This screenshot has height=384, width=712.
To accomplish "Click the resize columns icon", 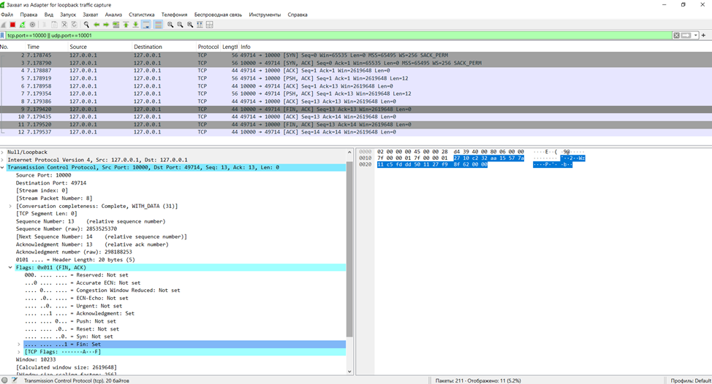I will pos(210,25).
